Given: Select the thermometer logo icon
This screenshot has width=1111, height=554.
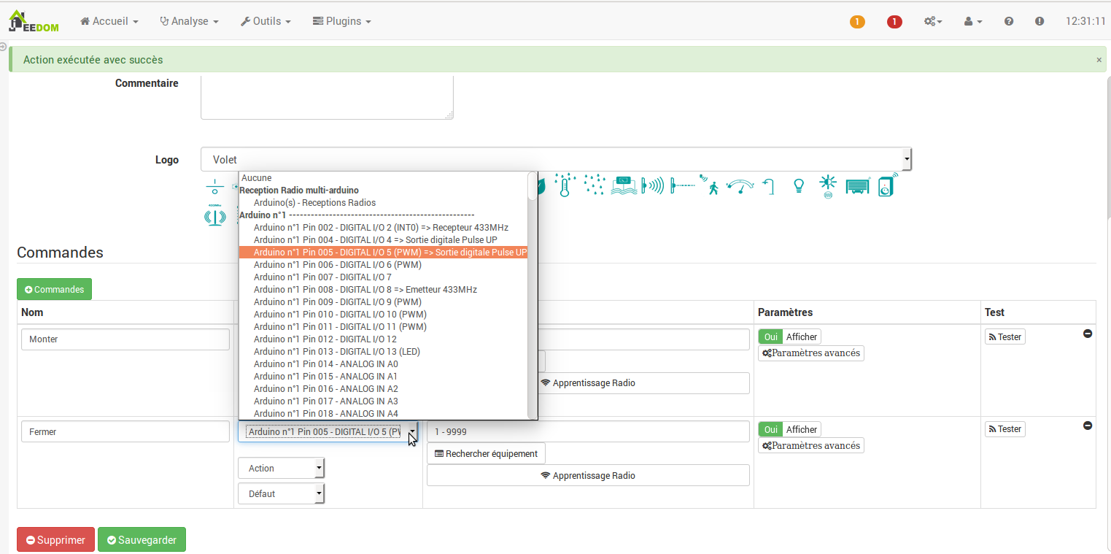Looking at the screenshot, I should click(564, 185).
